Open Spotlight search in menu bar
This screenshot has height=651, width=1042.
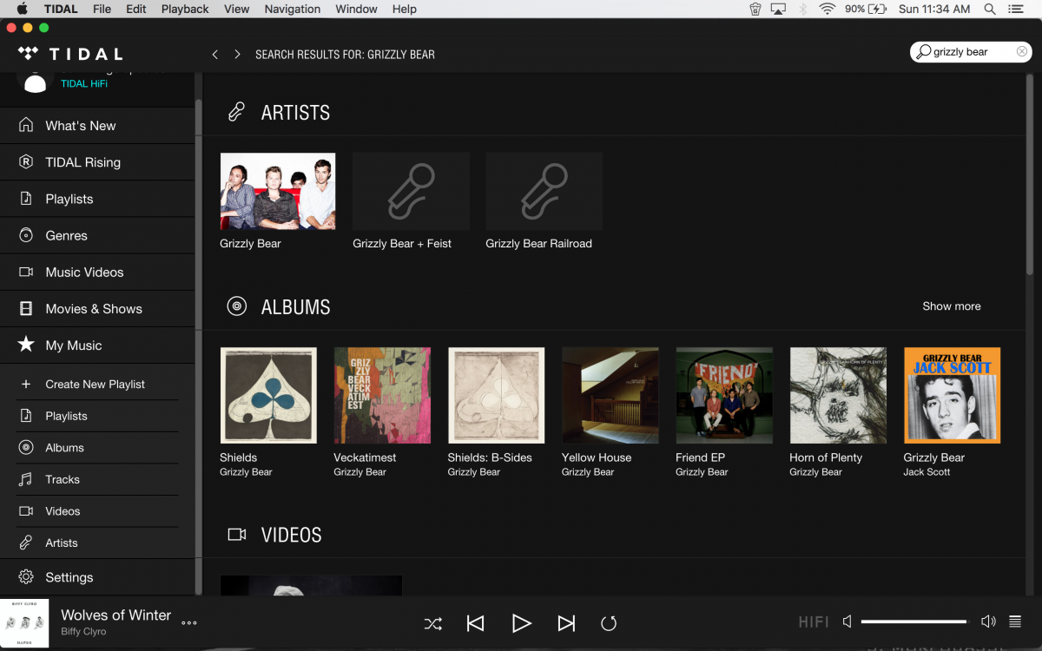[x=990, y=9]
